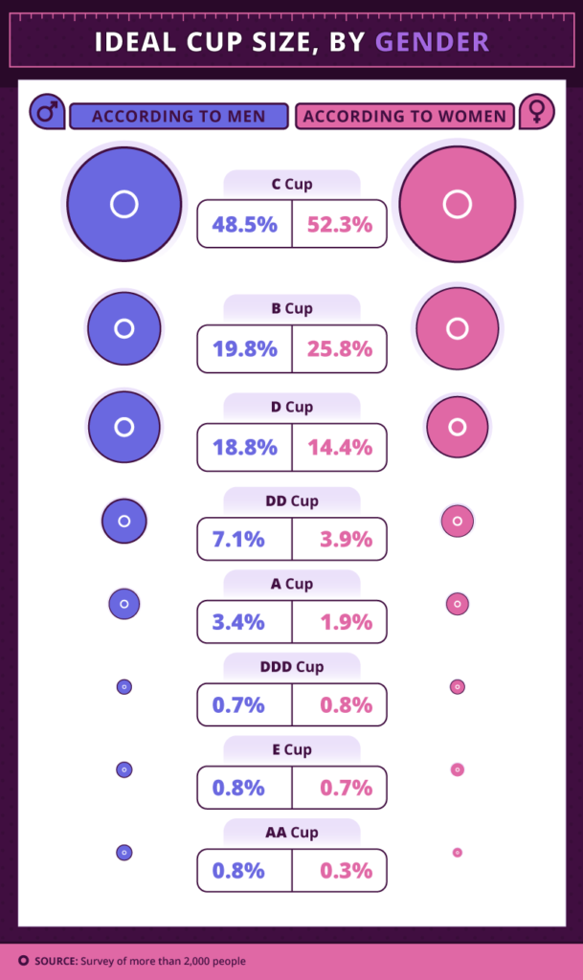Click the blue DDD Cup dot
The image size is (583, 980).
click(123, 686)
